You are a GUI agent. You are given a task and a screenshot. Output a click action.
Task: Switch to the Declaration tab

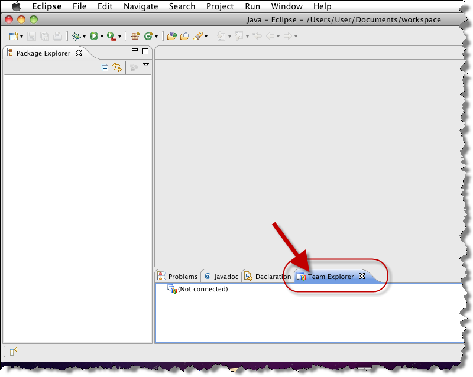pos(268,277)
